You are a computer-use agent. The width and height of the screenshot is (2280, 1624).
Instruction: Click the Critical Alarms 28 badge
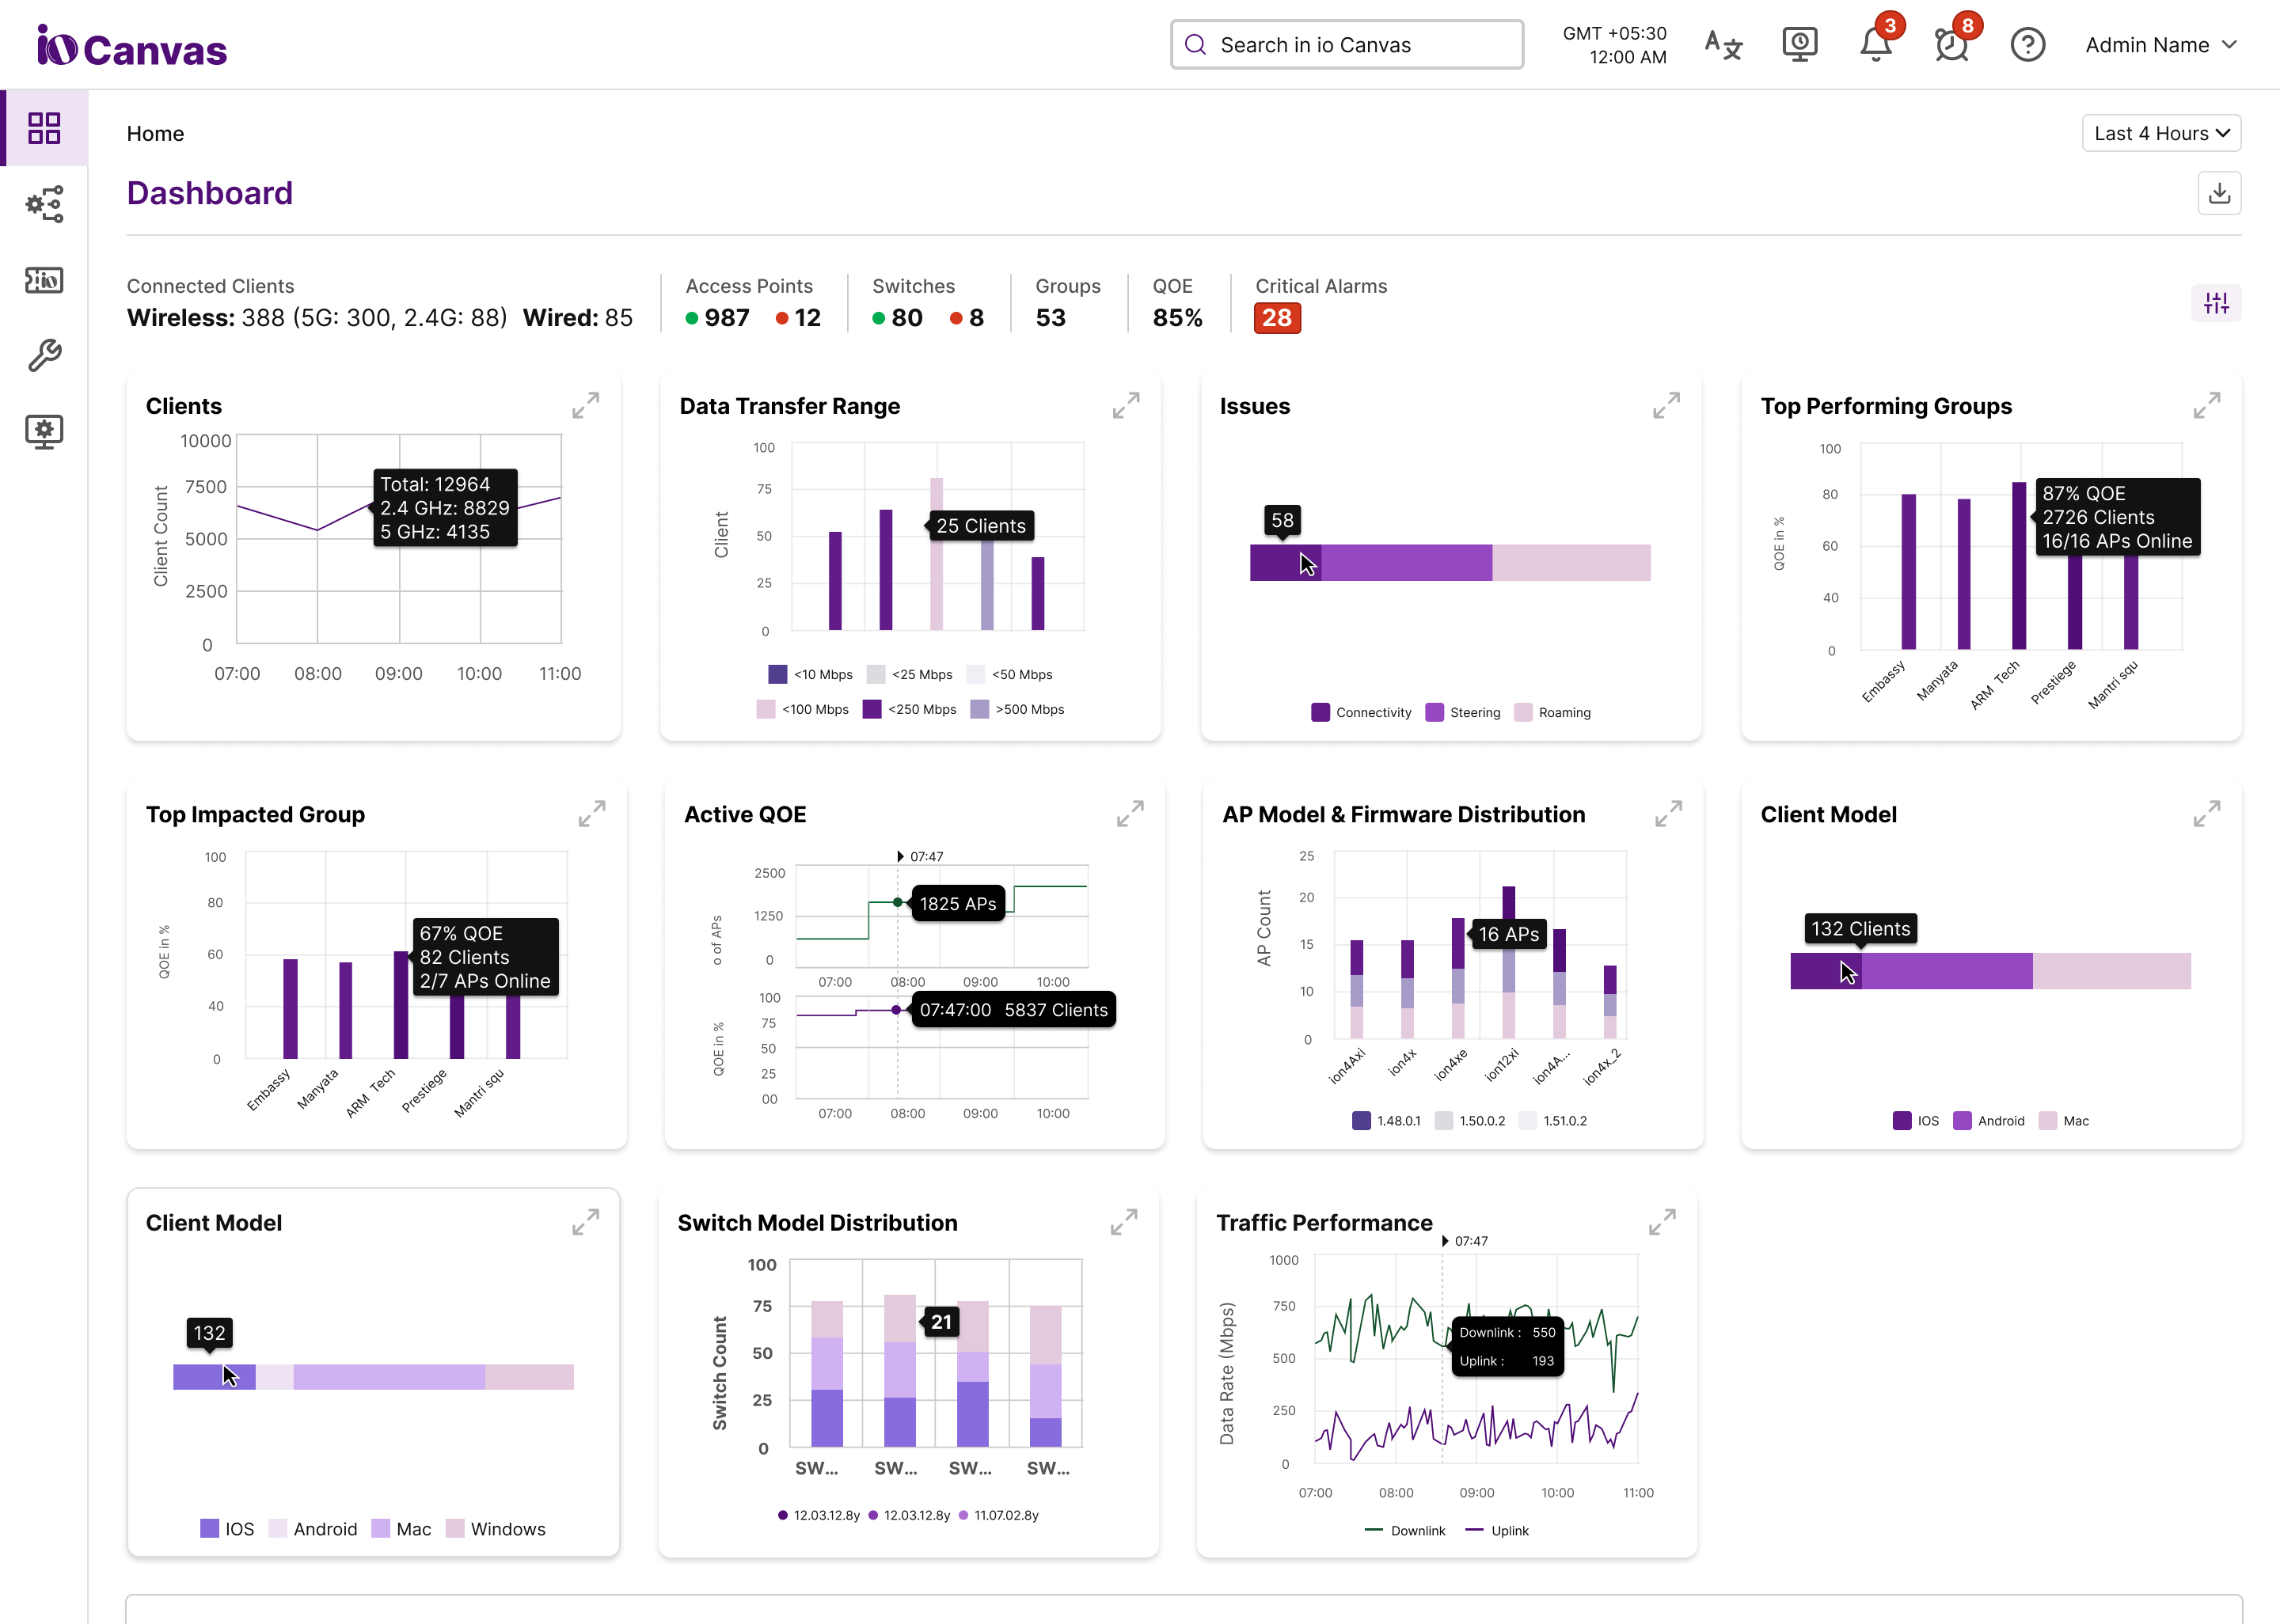point(1277,318)
